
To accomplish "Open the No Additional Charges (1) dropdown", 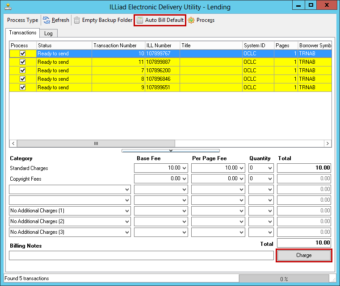I will tap(127, 211).
